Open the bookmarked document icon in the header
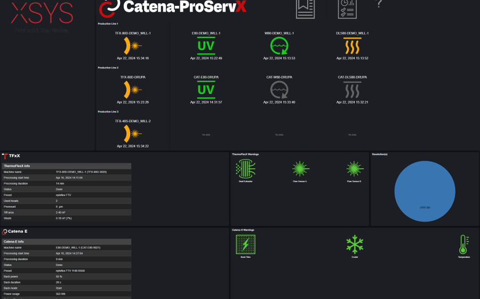This screenshot has width=480, height=299. (x=305, y=9)
